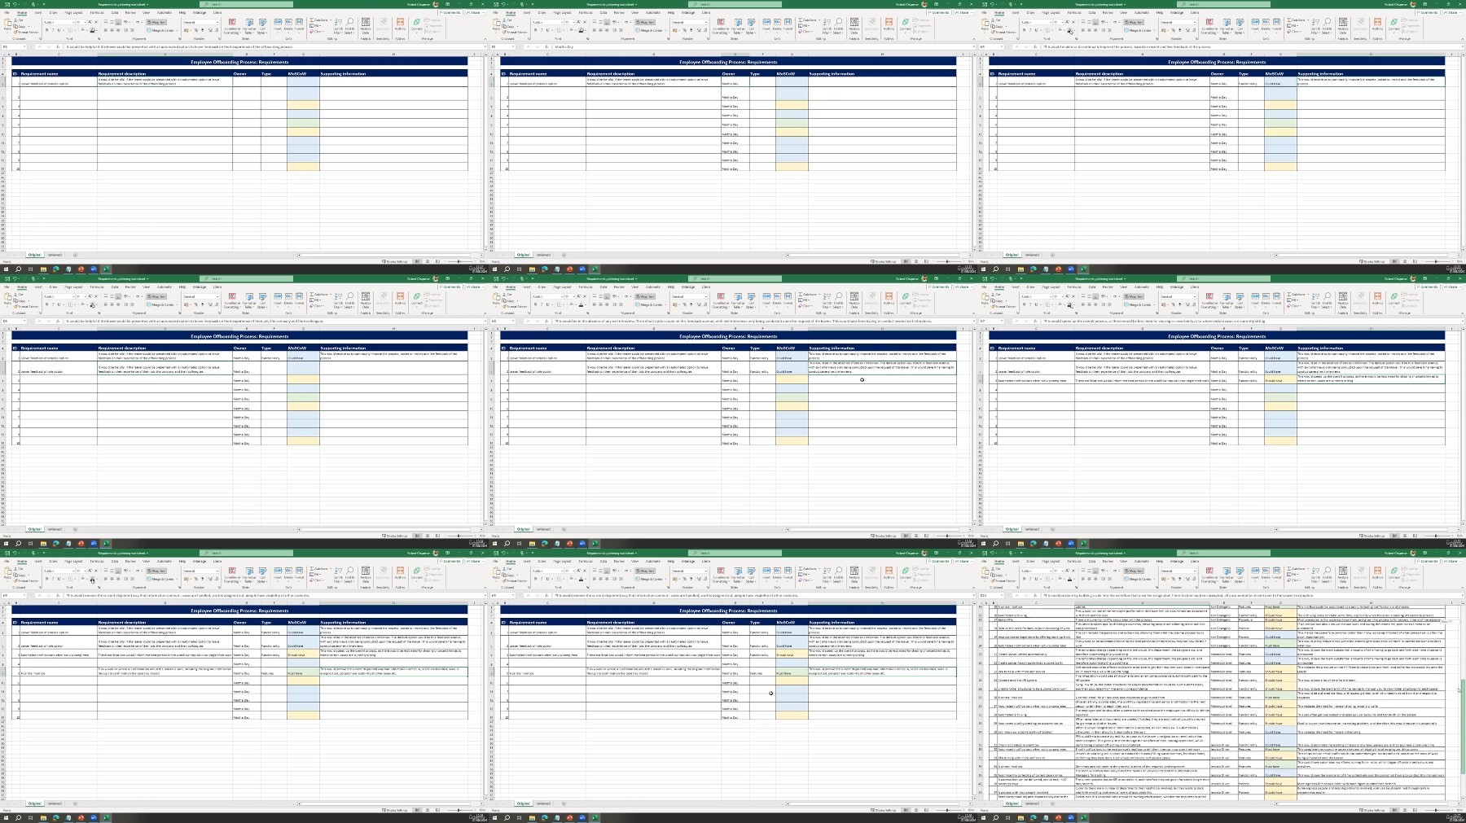Click Paste icon in top-left Excel window
1466x823 pixels.
[7, 23]
